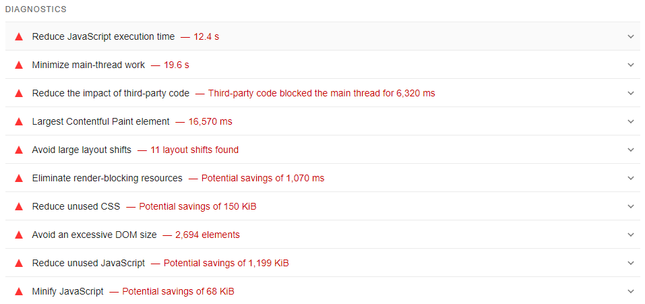Click the warning icon beside Reduce unused CSS
The width and height of the screenshot is (645, 304).
tap(19, 206)
